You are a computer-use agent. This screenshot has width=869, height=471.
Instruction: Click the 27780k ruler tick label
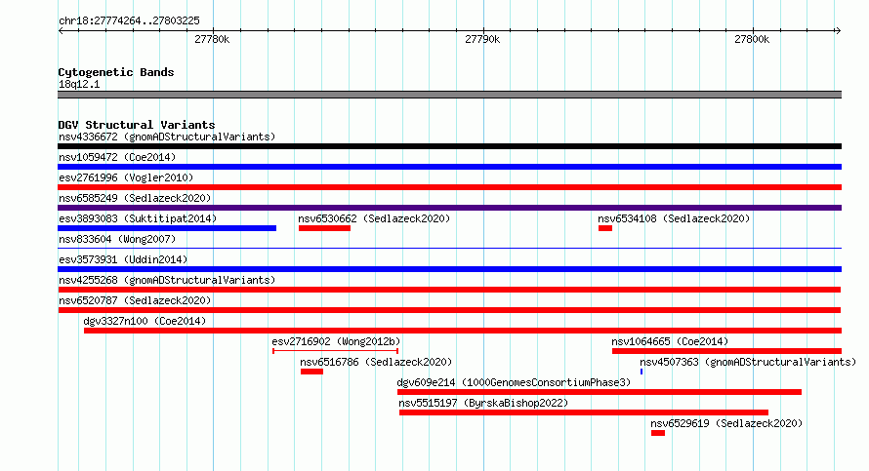pyautogui.click(x=212, y=39)
